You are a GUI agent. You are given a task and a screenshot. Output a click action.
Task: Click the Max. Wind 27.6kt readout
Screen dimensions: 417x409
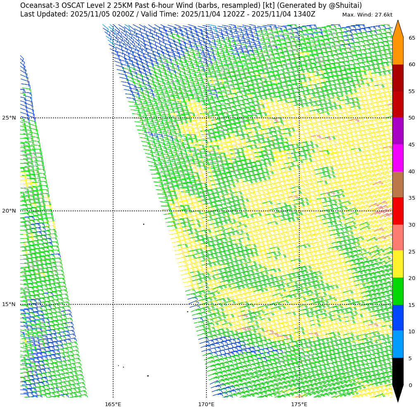click(367, 15)
